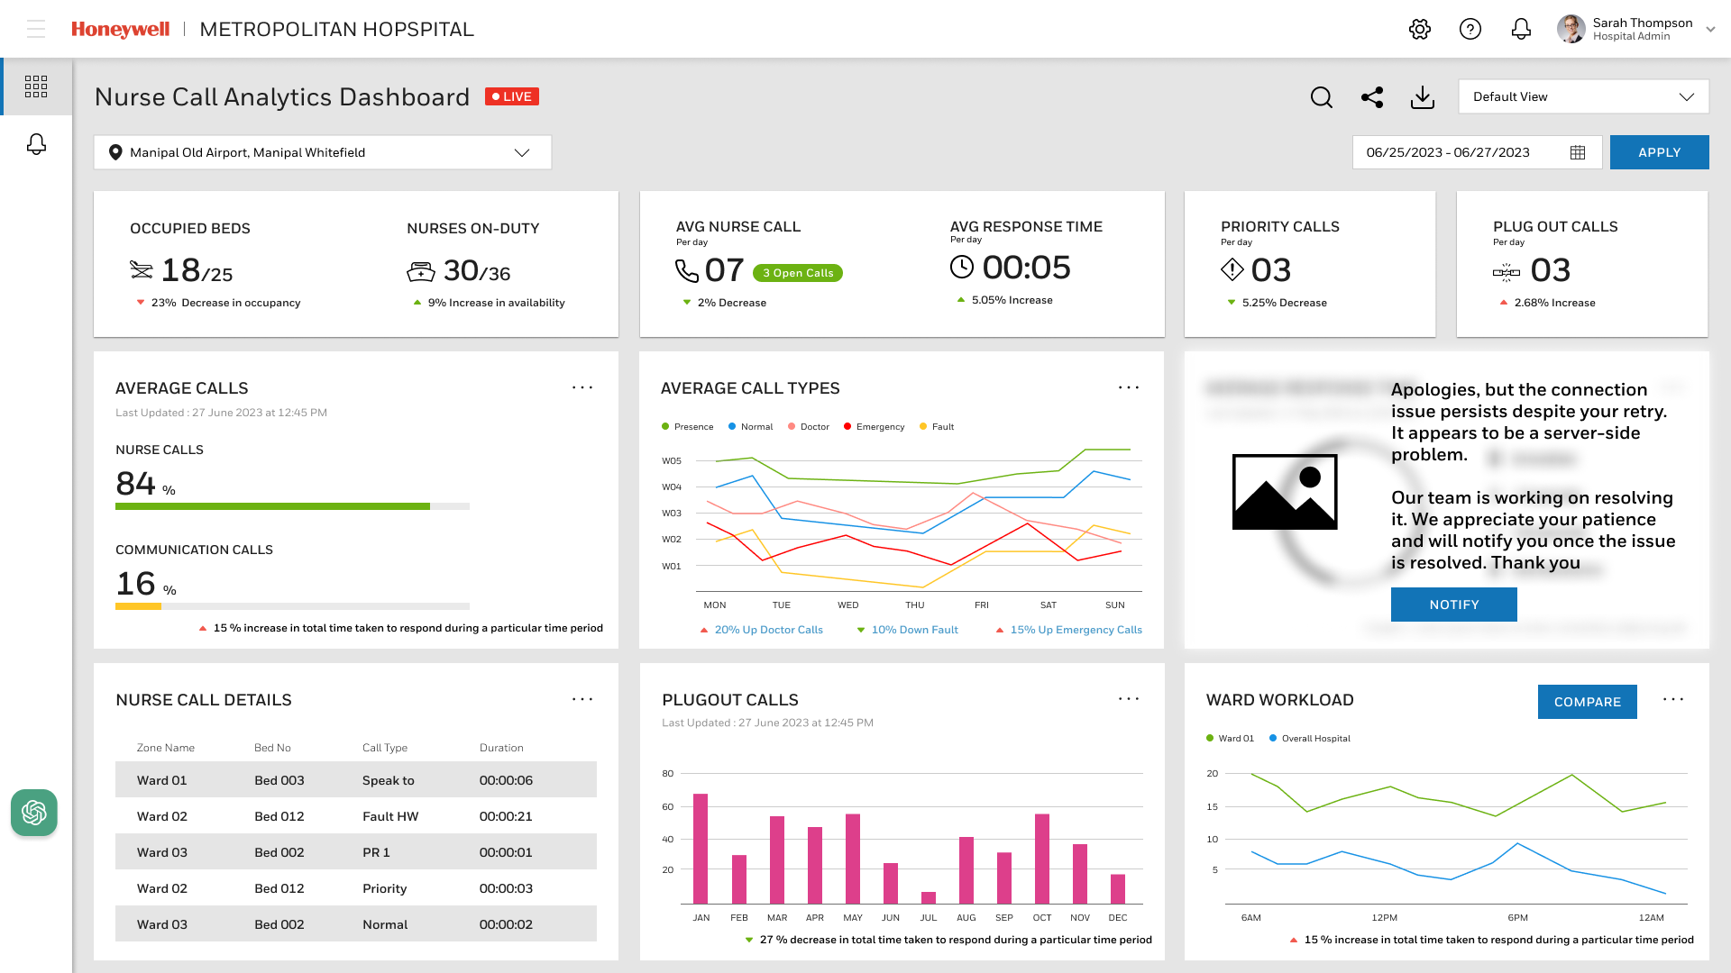Open Plugout Calls card options menu
The height and width of the screenshot is (973, 1731).
(x=1129, y=699)
